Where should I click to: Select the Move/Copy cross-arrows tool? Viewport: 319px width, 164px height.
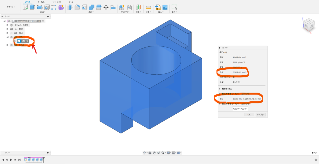106,7
